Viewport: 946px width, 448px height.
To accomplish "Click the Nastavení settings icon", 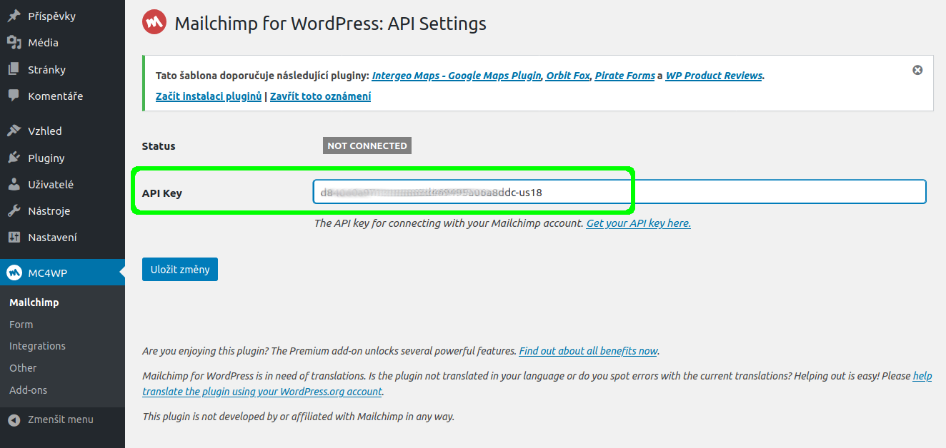I will pos(14,237).
